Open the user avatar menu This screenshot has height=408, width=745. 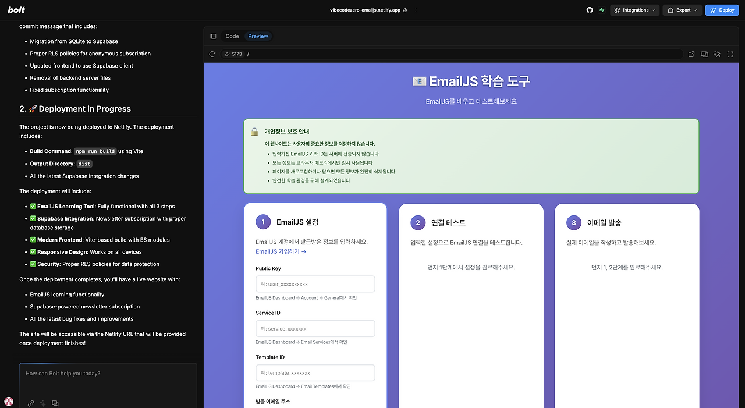9,402
